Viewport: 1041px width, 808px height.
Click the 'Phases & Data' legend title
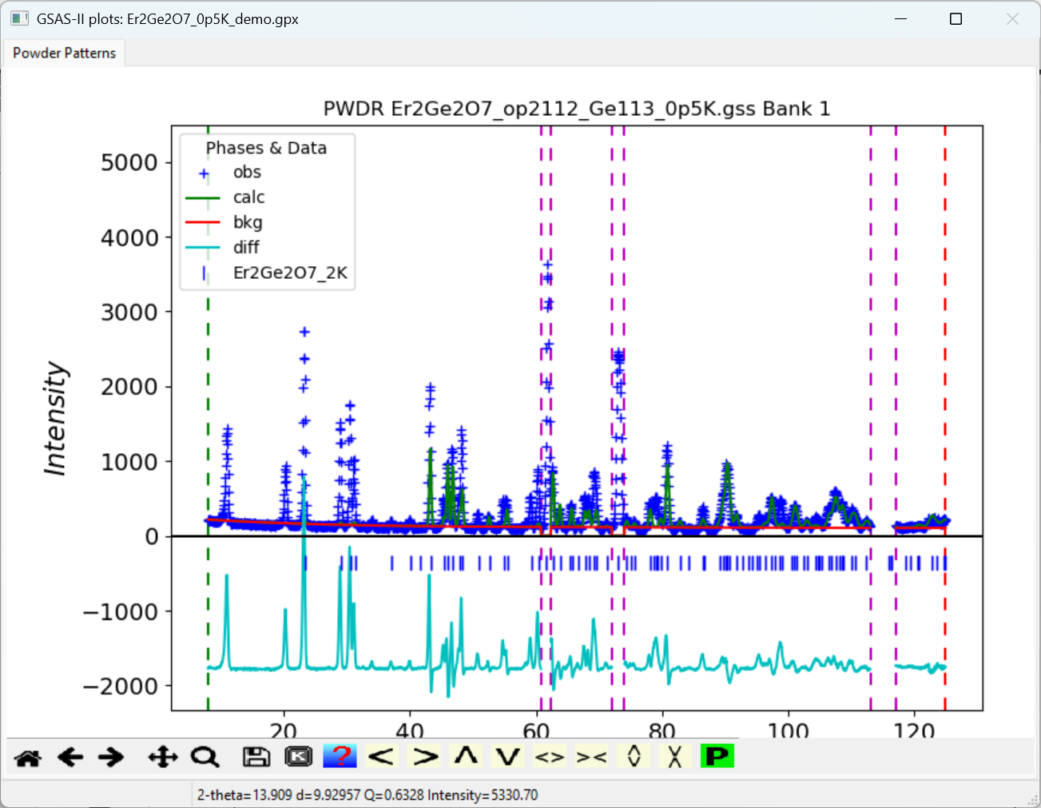click(266, 148)
